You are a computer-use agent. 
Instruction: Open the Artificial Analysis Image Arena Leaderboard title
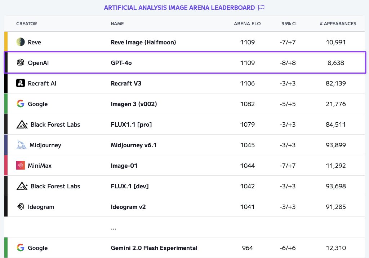[x=179, y=8]
